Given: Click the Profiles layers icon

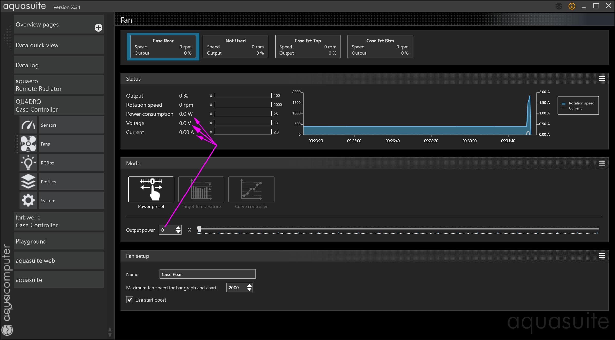Looking at the screenshot, I should pyautogui.click(x=28, y=182).
